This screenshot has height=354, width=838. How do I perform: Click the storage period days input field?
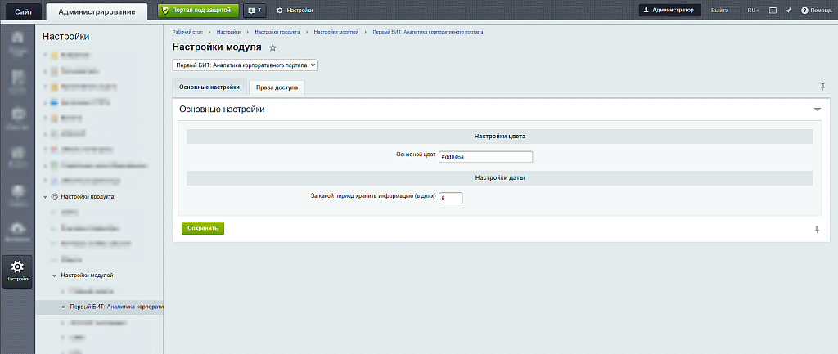[450, 198]
